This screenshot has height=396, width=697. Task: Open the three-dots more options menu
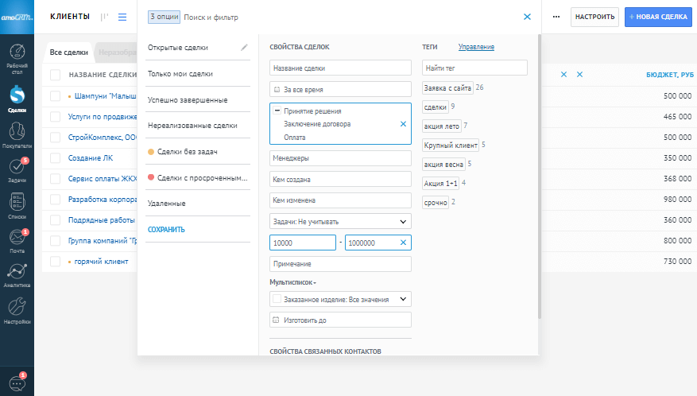(556, 17)
